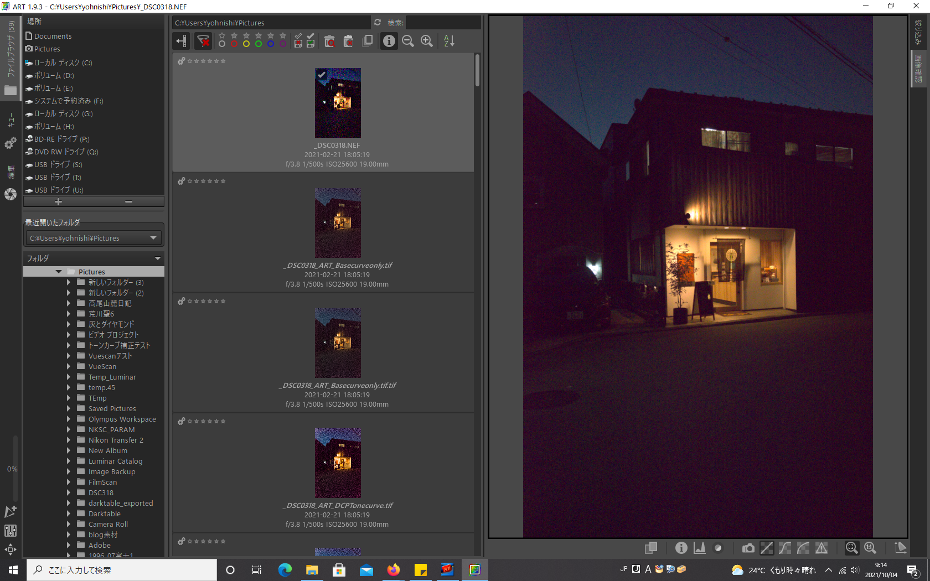Toggle thumbnail info overlay button
The width and height of the screenshot is (930, 581).
389,41
